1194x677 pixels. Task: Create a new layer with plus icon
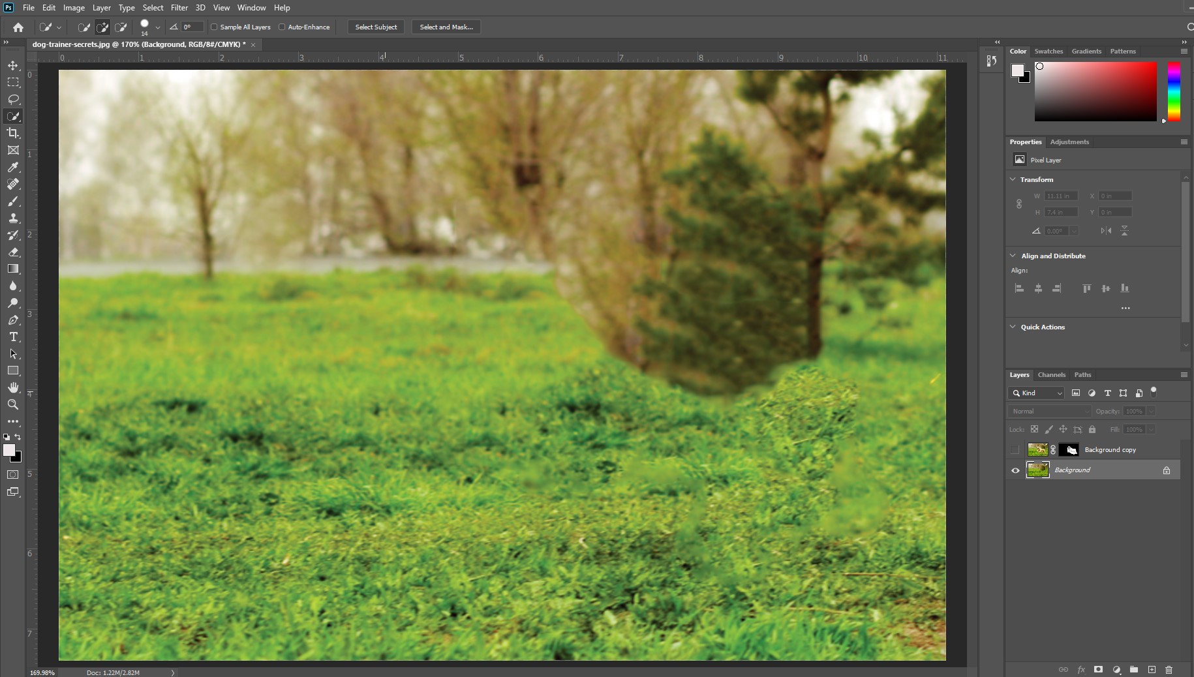(1152, 670)
